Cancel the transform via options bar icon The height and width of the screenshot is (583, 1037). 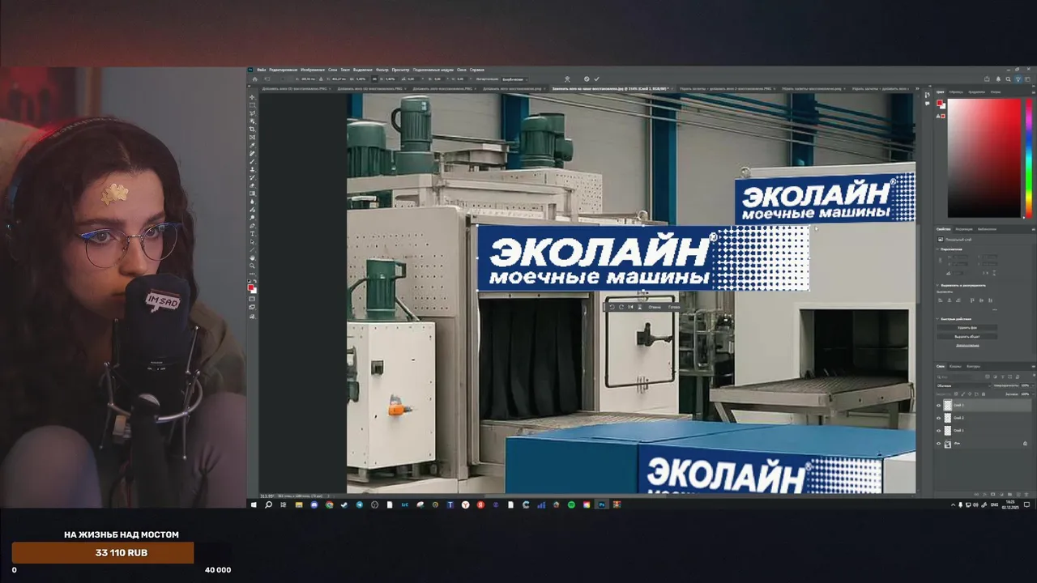tap(587, 79)
